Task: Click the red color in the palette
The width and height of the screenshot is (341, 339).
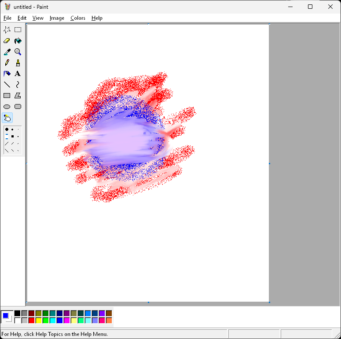Action: tap(31, 320)
